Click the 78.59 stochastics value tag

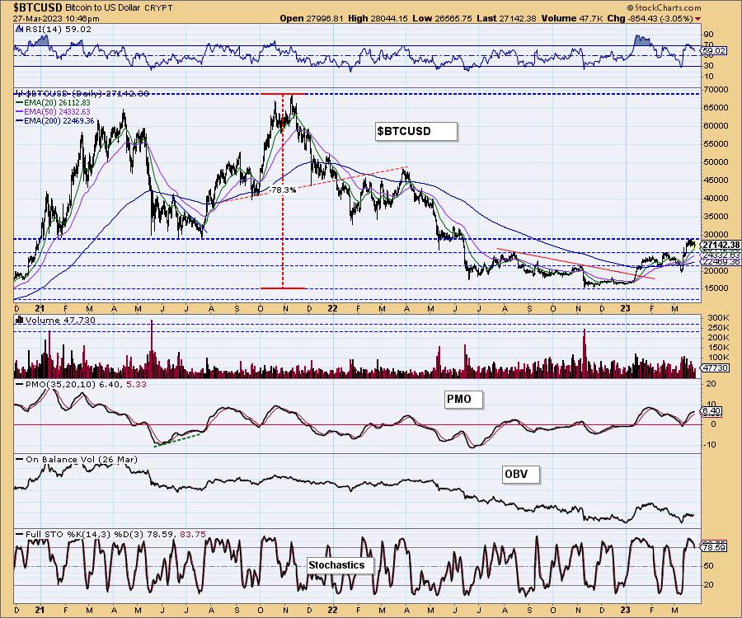[x=715, y=547]
